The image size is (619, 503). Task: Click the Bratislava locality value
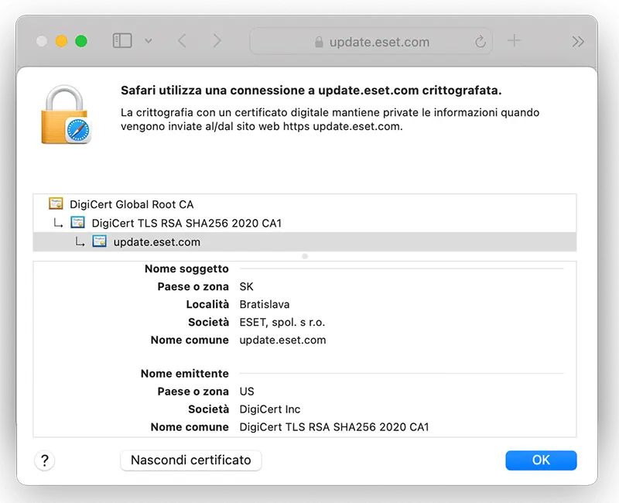pyautogui.click(x=265, y=304)
